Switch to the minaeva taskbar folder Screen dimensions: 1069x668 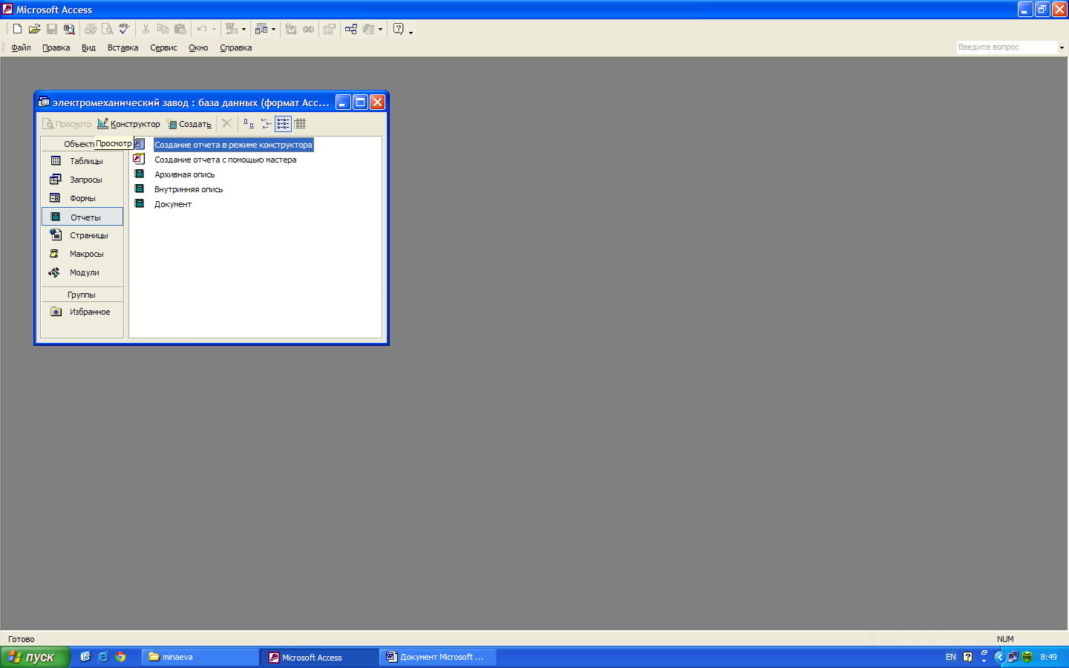(x=200, y=657)
